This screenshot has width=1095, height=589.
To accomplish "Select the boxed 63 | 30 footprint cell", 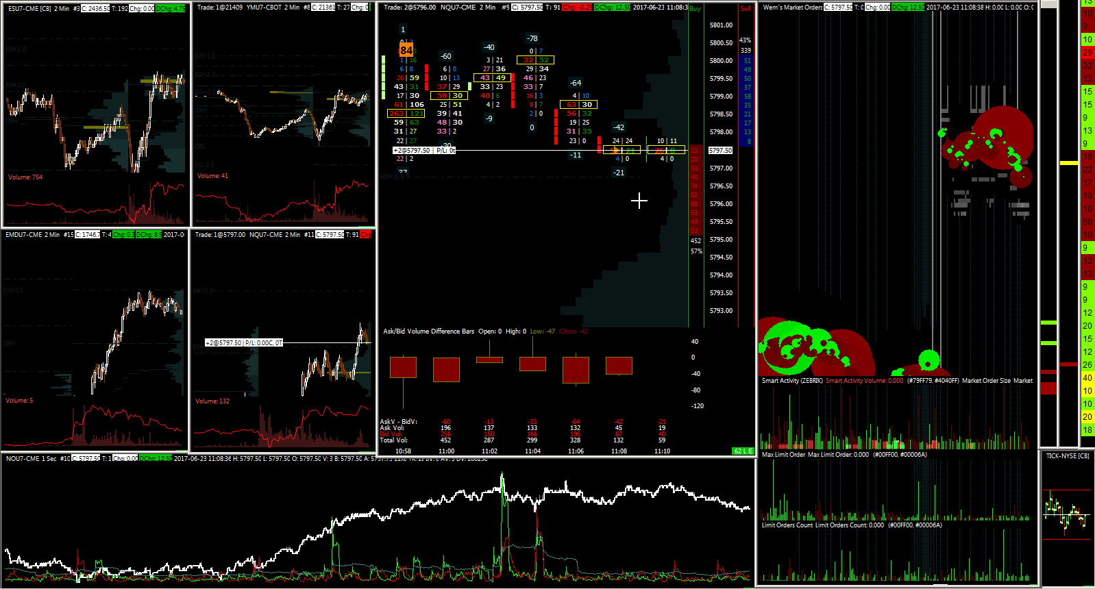I will (x=578, y=105).
